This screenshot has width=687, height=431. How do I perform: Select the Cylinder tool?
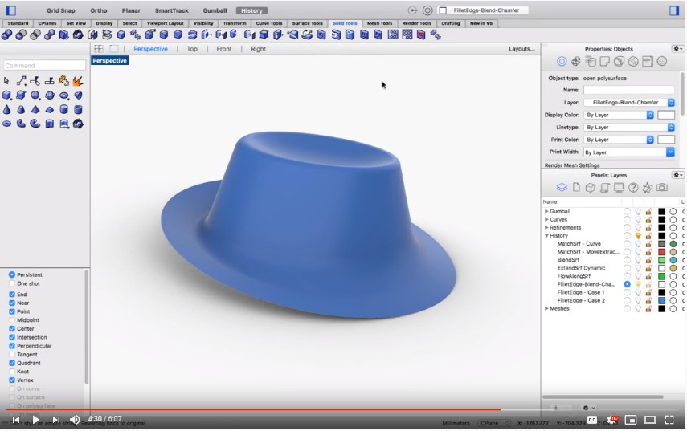64,109
